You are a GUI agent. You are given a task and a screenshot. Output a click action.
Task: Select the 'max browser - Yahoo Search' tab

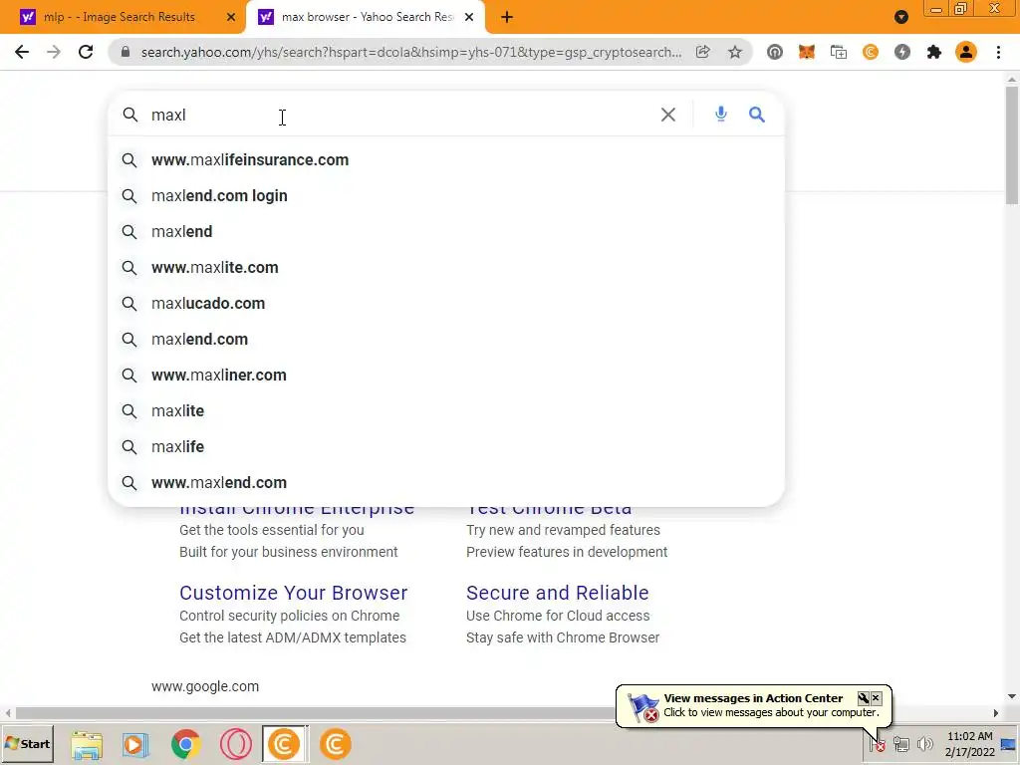(x=366, y=17)
